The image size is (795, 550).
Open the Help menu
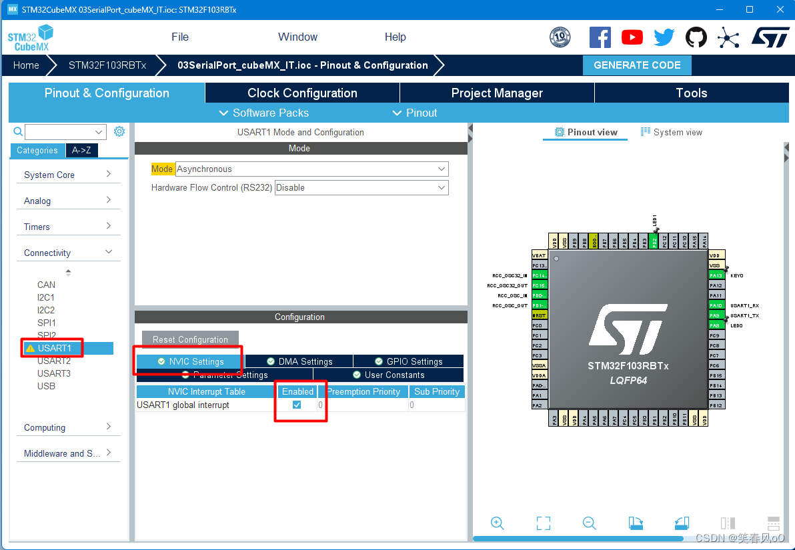(x=395, y=37)
